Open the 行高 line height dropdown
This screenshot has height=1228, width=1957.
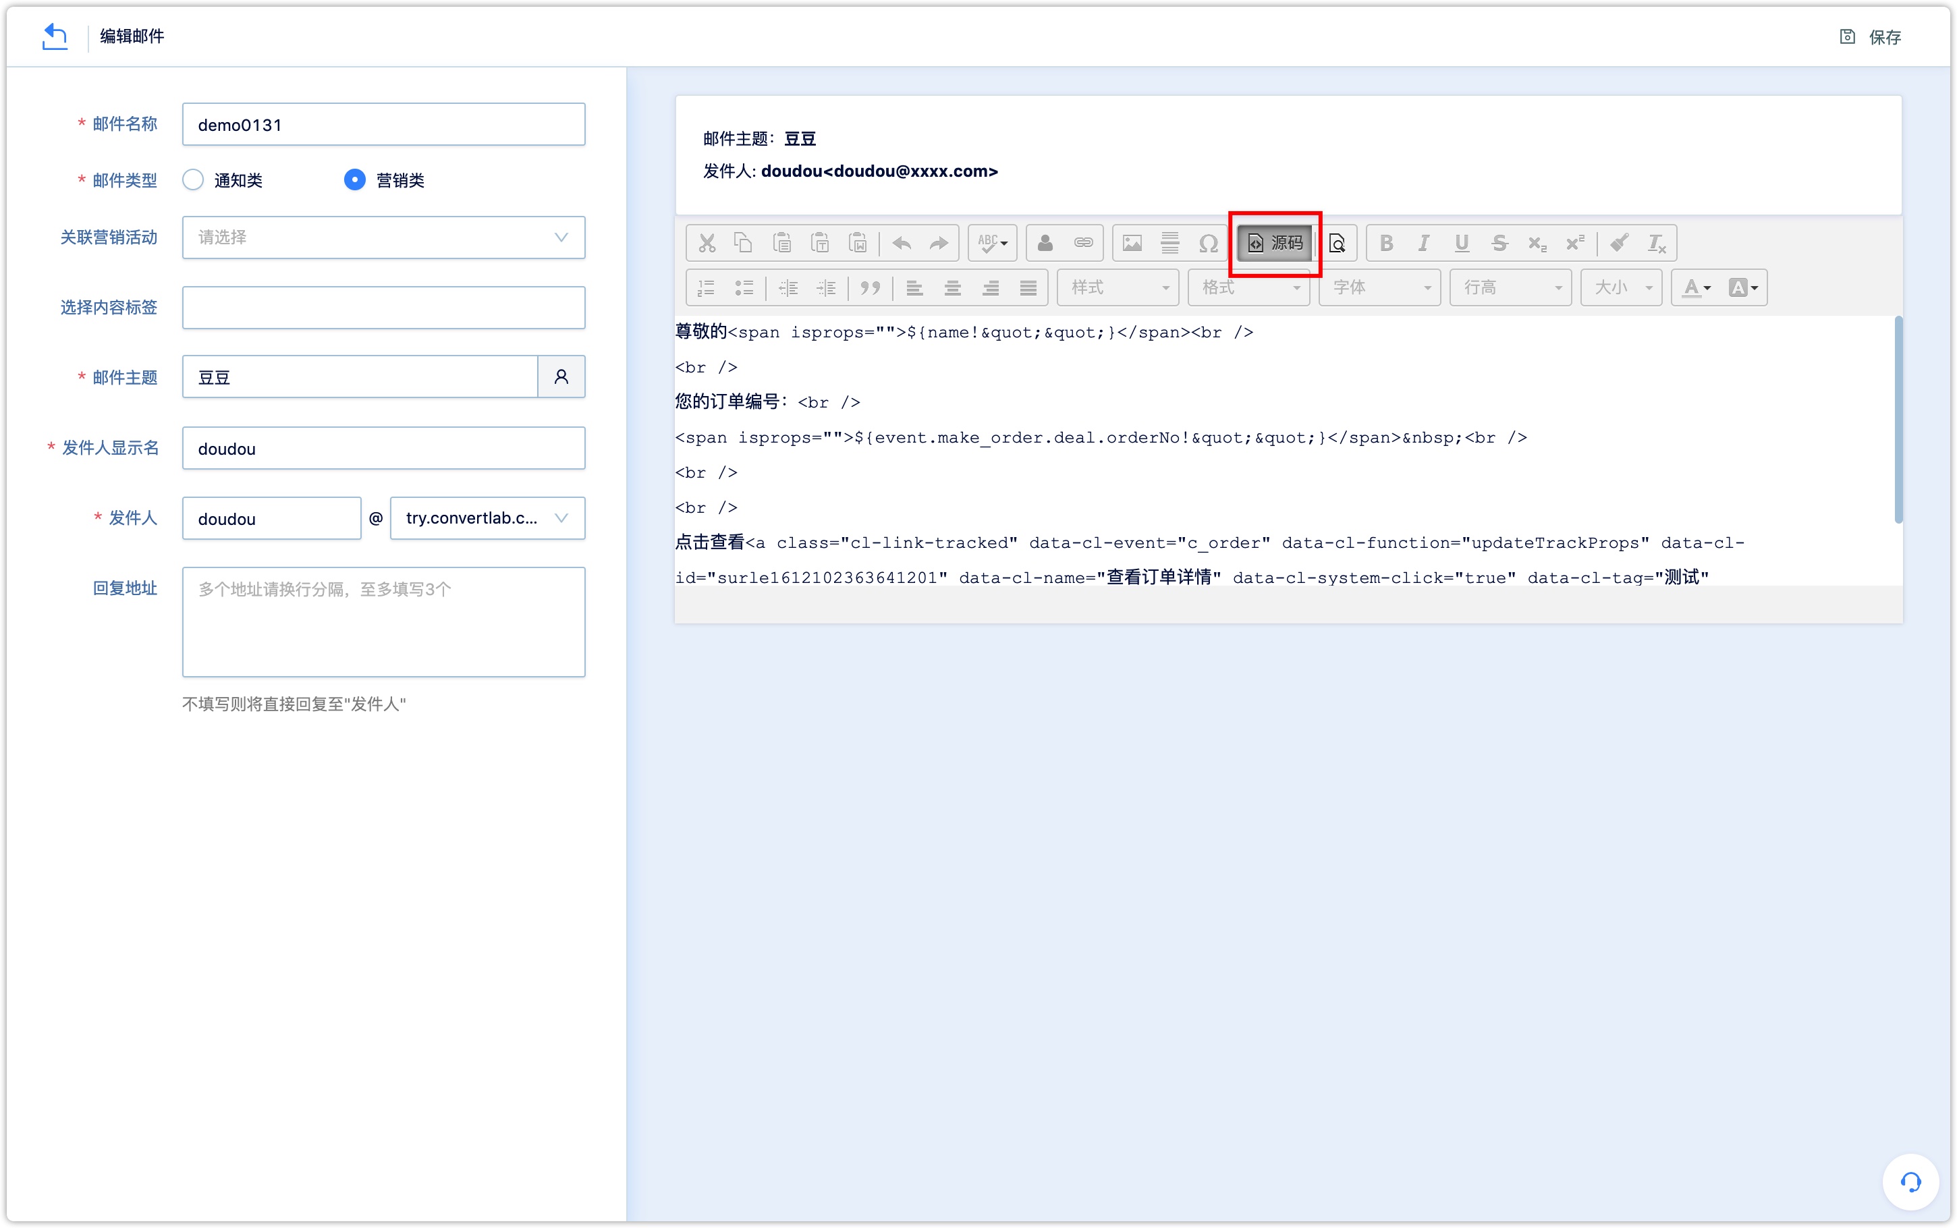tap(1510, 287)
